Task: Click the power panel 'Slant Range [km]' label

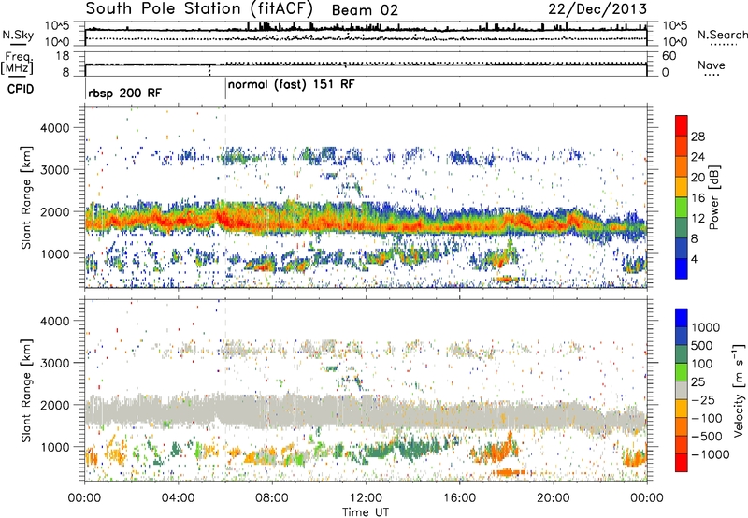Action: click(26, 197)
